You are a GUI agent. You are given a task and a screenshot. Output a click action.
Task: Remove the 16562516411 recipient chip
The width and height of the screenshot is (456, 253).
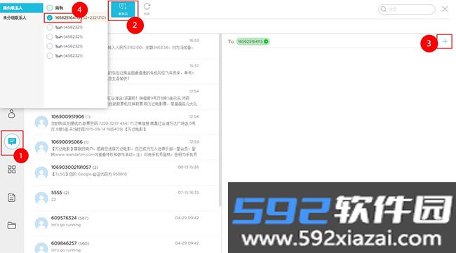click(x=266, y=41)
